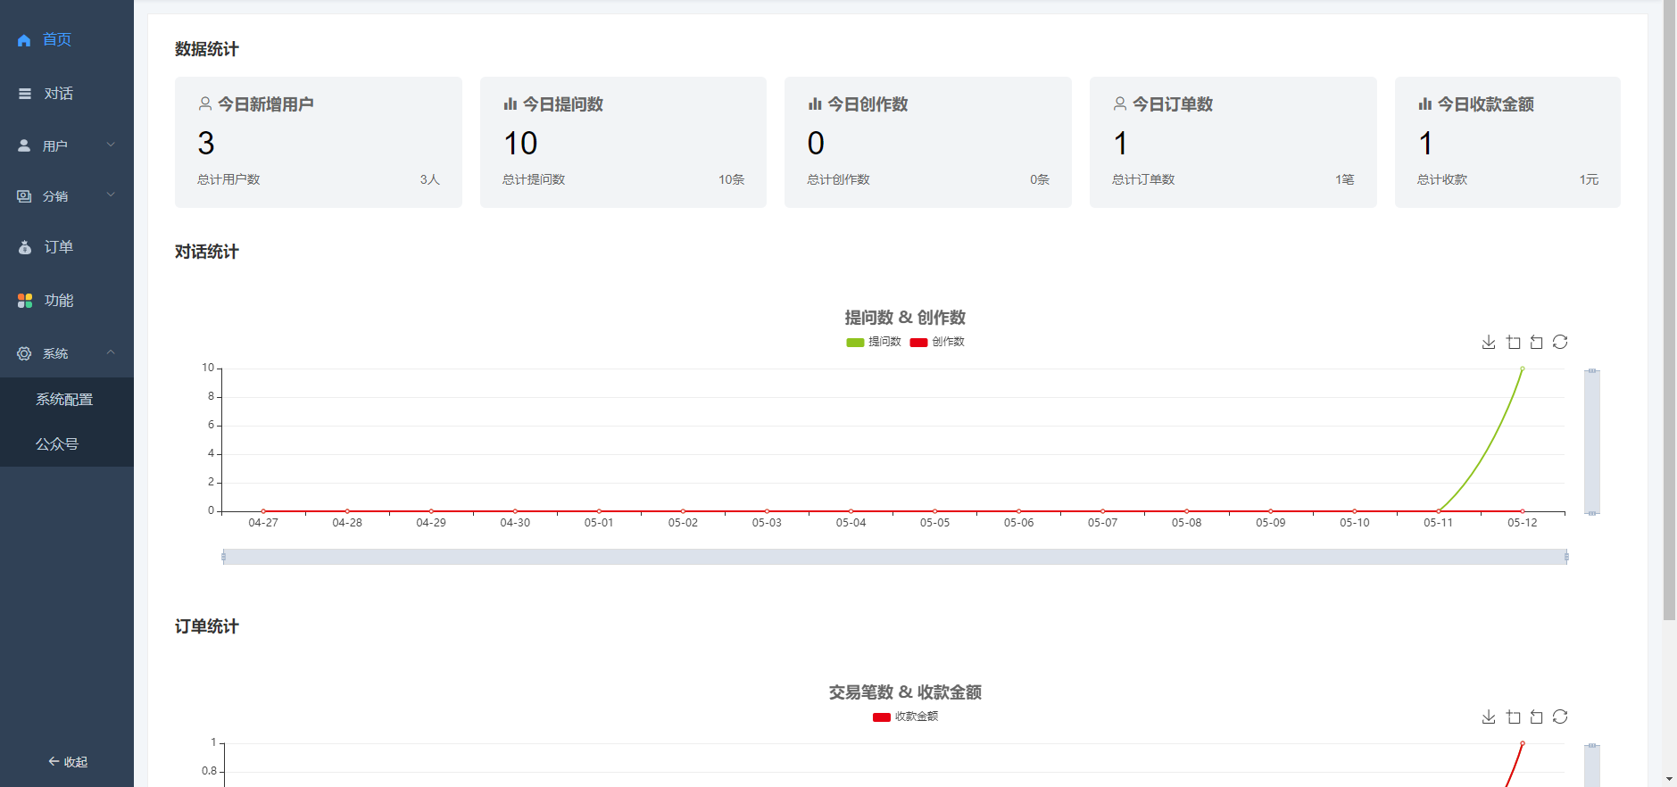Click the 1元 total income value
The image size is (1677, 787).
pos(1589,179)
